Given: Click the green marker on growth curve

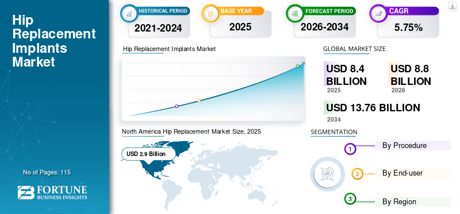Looking at the screenshot, I should pos(297,66).
